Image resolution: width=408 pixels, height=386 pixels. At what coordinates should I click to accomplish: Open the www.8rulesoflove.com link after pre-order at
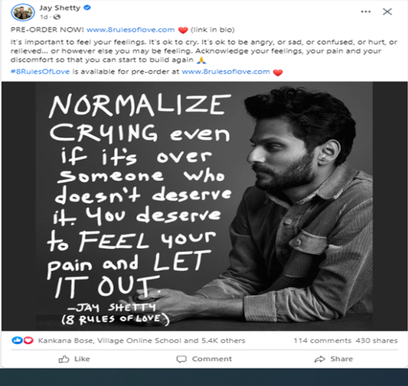click(226, 71)
